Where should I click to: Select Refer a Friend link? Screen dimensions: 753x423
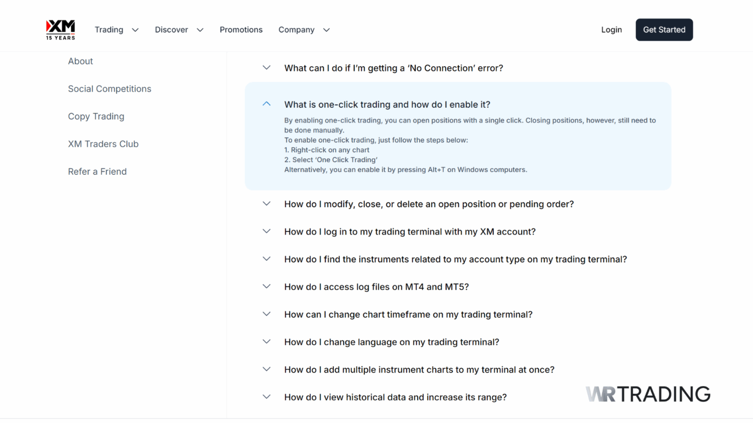[97, 171]
